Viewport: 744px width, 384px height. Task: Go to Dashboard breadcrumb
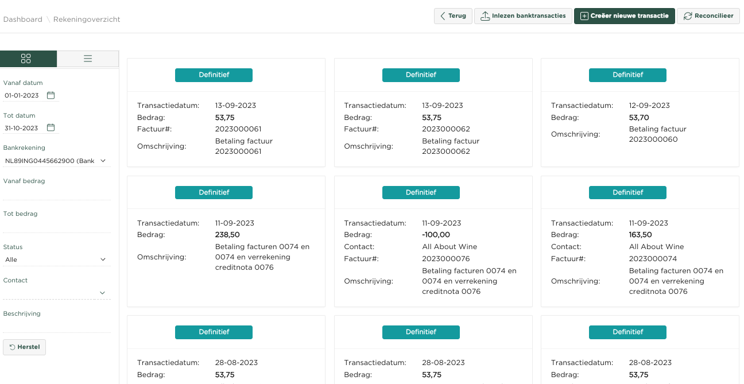coord(23,20)
